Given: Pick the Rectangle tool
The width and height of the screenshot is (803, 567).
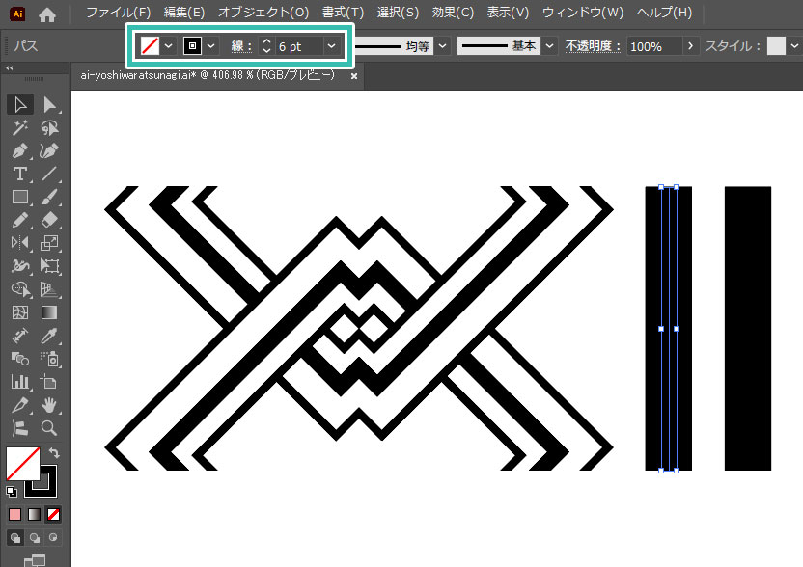Looking at the screenshot, I should point(20,198).
